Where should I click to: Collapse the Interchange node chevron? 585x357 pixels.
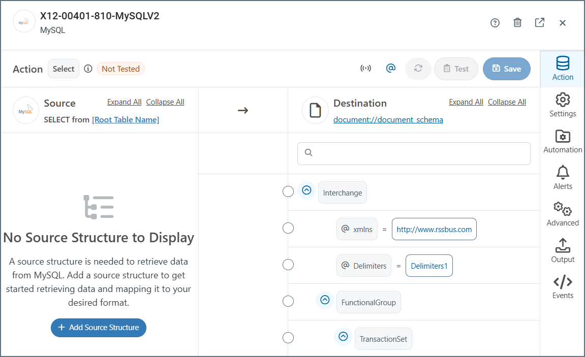pyautogui.click(x=306, y=190)
